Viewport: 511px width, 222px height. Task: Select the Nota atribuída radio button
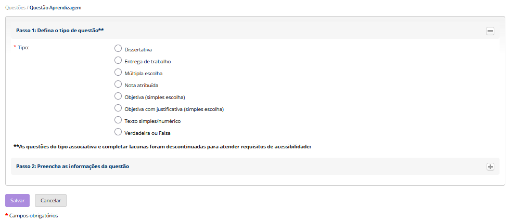tap(118, 84)
